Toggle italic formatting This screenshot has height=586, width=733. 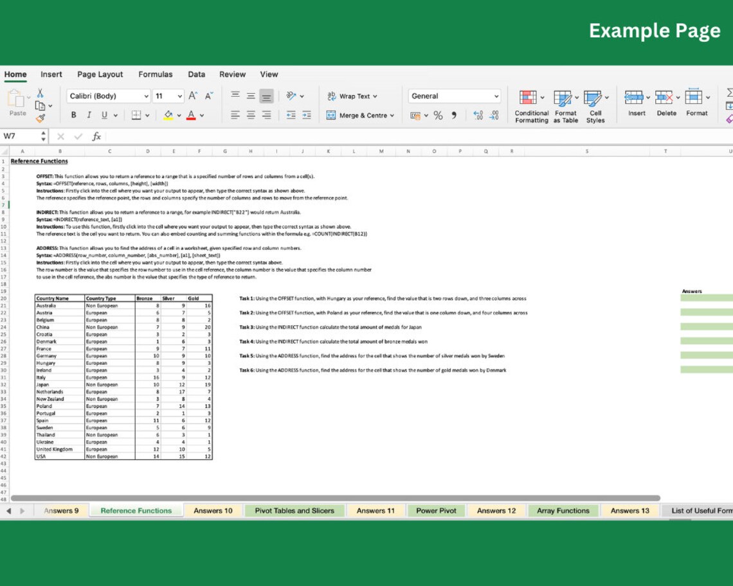[88, 114]
